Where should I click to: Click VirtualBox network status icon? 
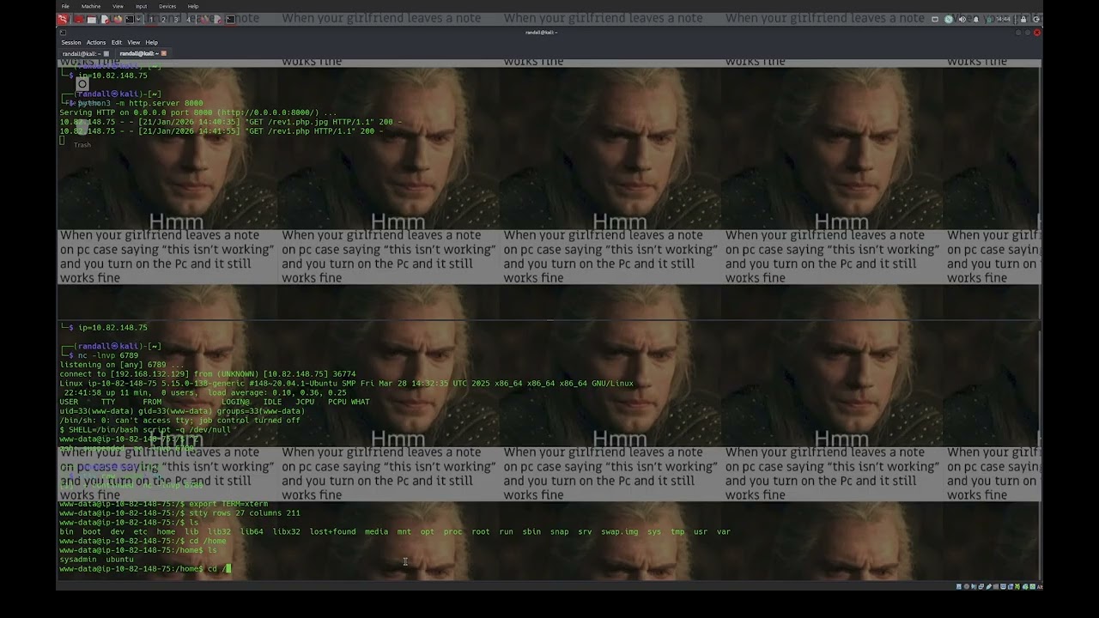click(x=981, y=587)
